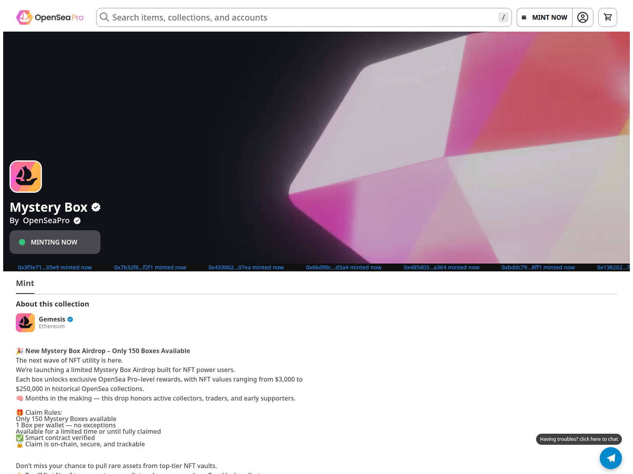
Task: Open the user account profile icon
Action: pyautogui.click(x=583, y=17)
